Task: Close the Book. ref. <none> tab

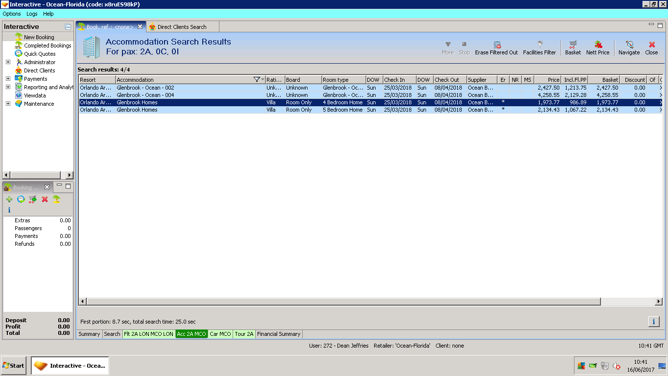Action: (140, 27)
